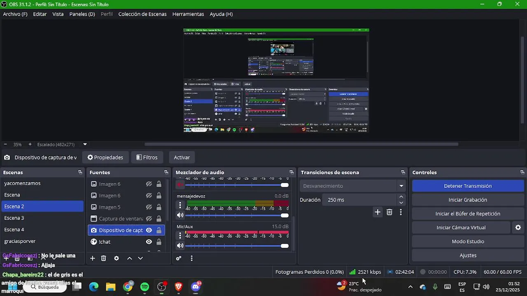Screen dimensions: 527x296
Task: Open File Explorer from the taskbar
Action: pos(111,287)
